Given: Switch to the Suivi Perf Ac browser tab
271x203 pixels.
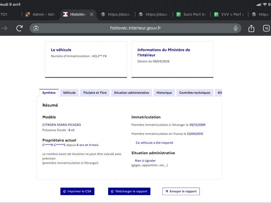Looking at the screenshot, I should [192, 14].
